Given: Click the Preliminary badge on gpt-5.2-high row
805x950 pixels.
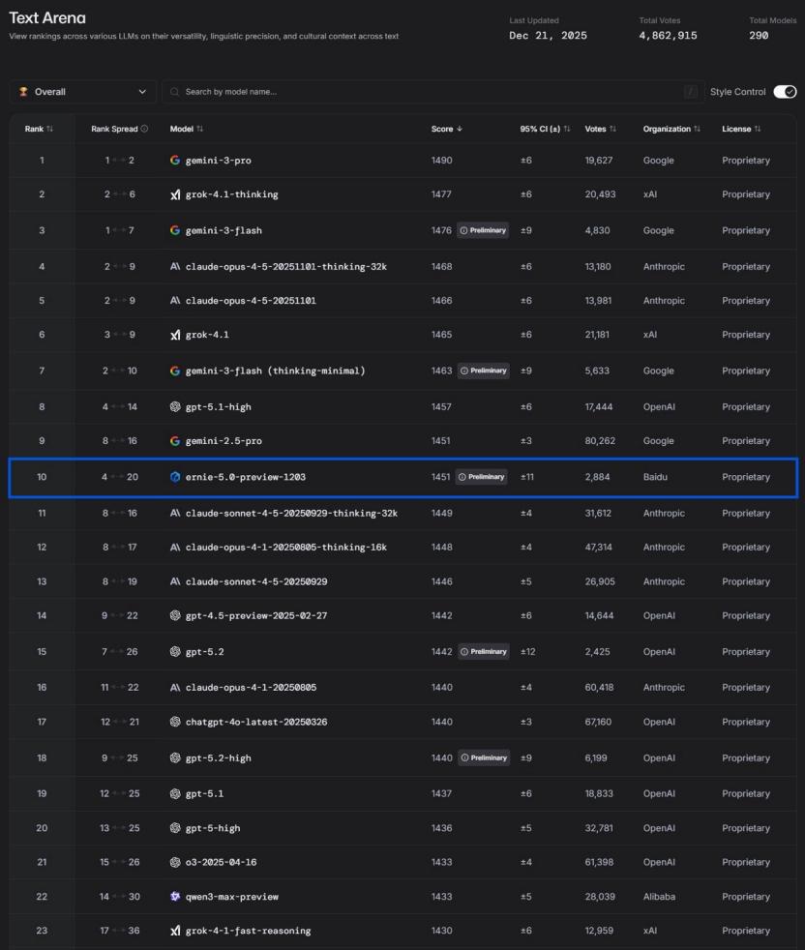Looking at the screenshot, I should tap(483, 757).
